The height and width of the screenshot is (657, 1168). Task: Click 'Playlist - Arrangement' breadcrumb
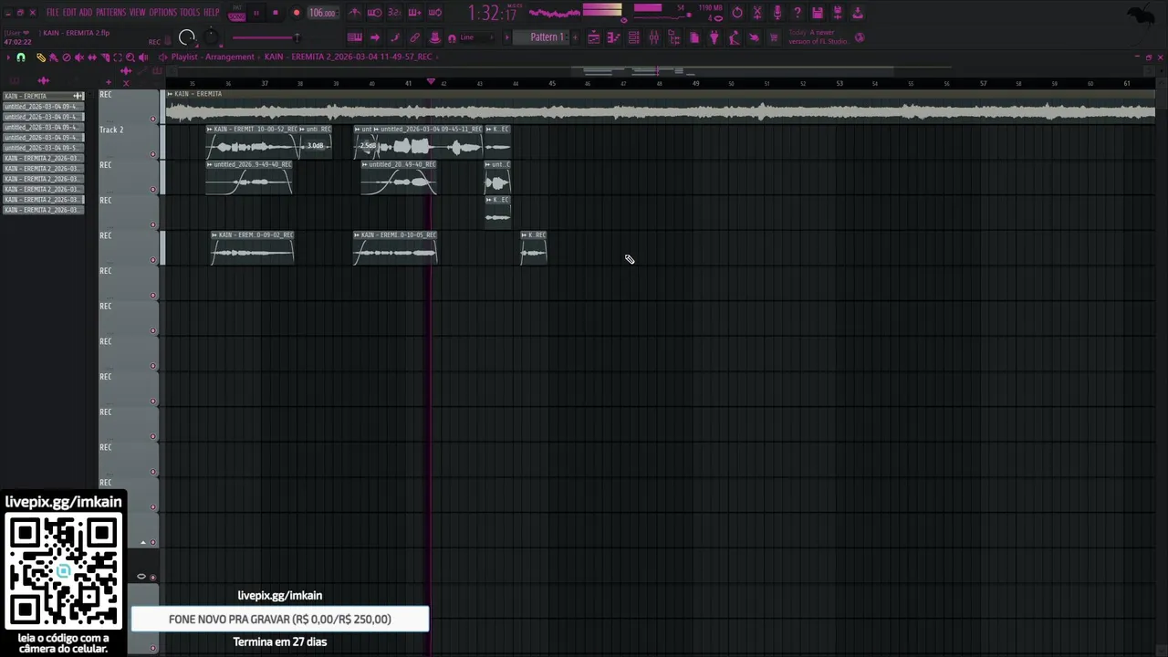click(213, 57)
